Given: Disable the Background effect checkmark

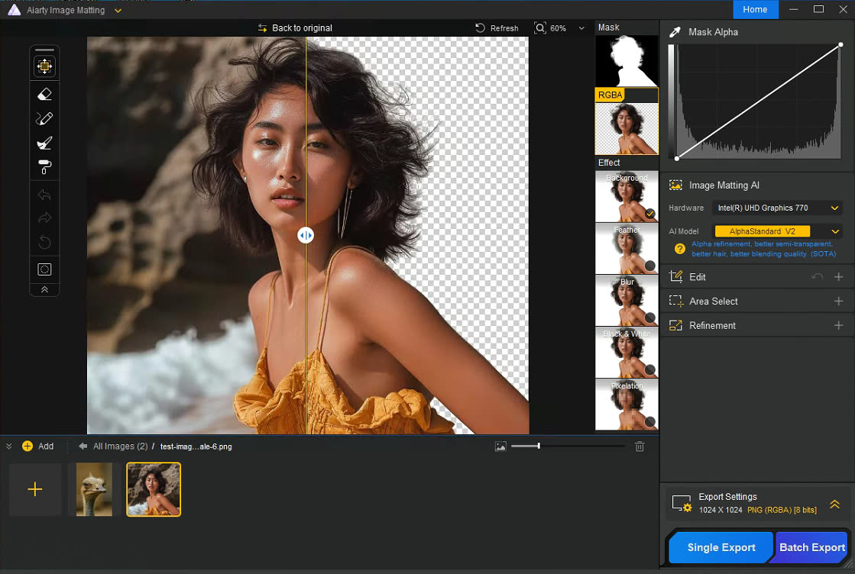Looking at the screenshot, I should pos(650,214).
